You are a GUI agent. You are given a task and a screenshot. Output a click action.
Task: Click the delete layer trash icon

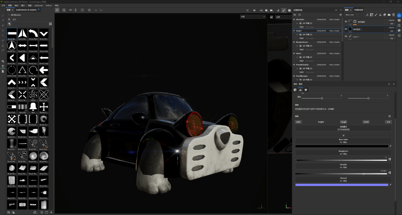click(393, 15)
